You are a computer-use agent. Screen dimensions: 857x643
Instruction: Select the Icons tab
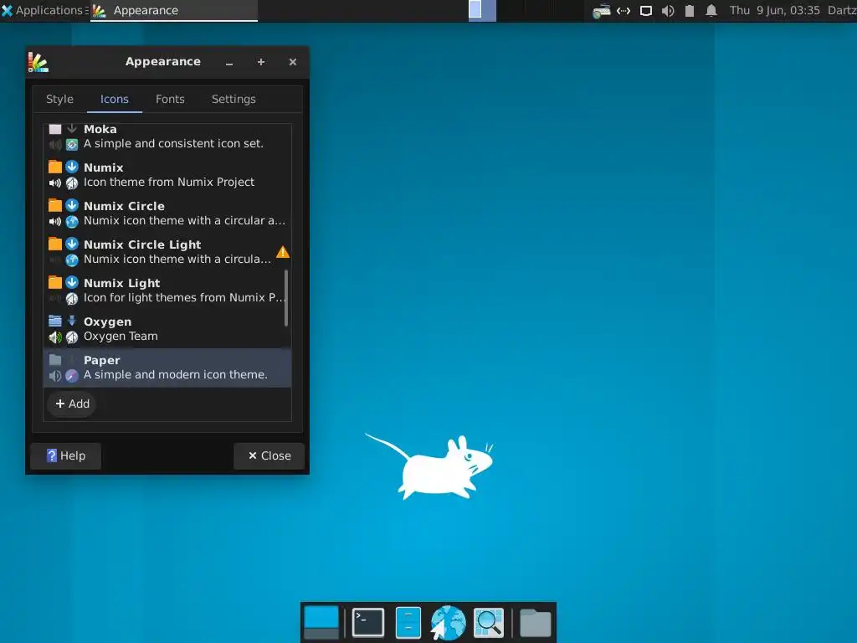[114, 99]
